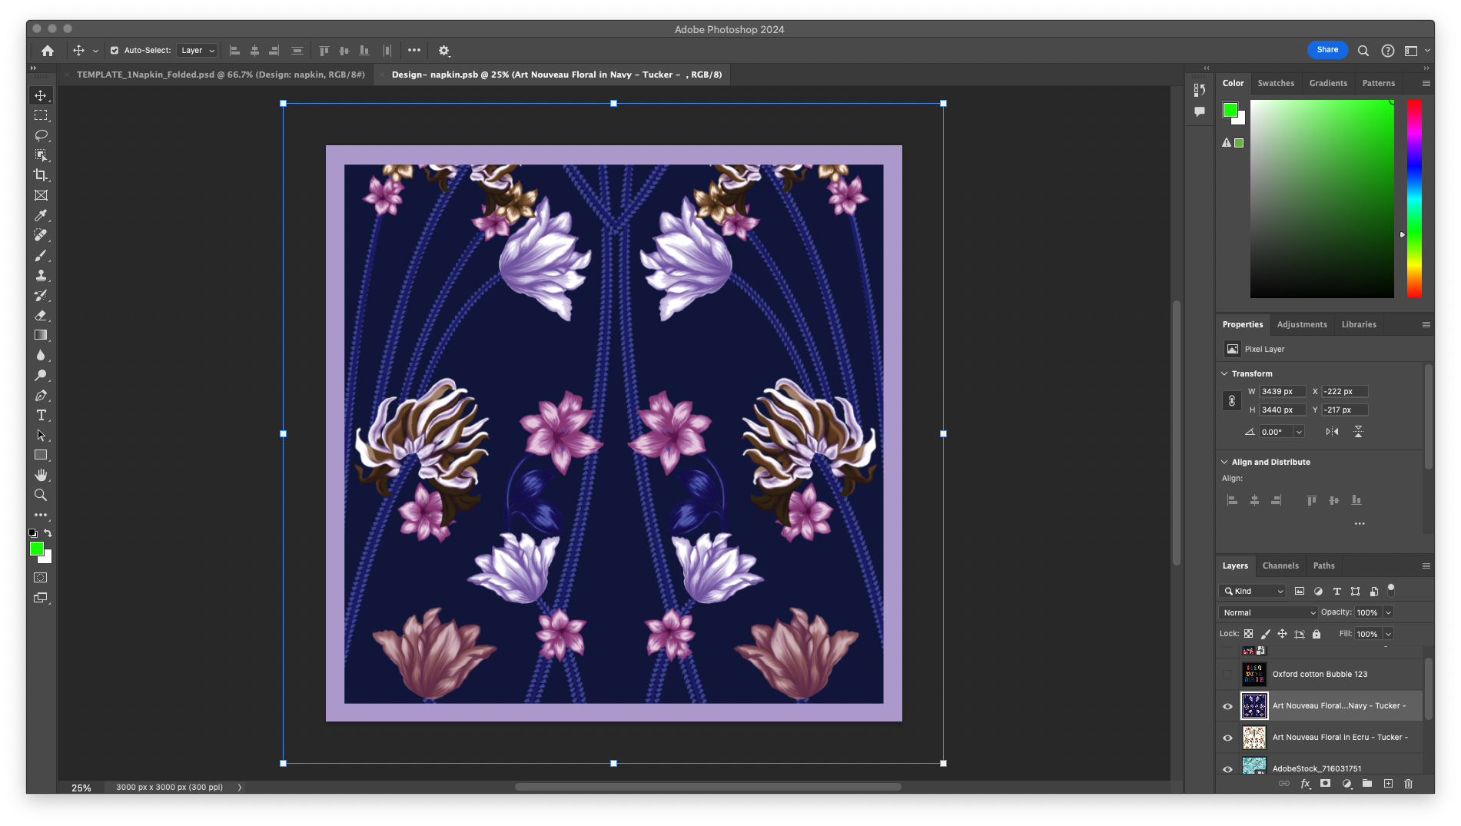The width and height of the screenshot is (1461, 826).
Task: Hide the Art Nouveau Floral in Ecru layer
Action: tap(1227, 738)
